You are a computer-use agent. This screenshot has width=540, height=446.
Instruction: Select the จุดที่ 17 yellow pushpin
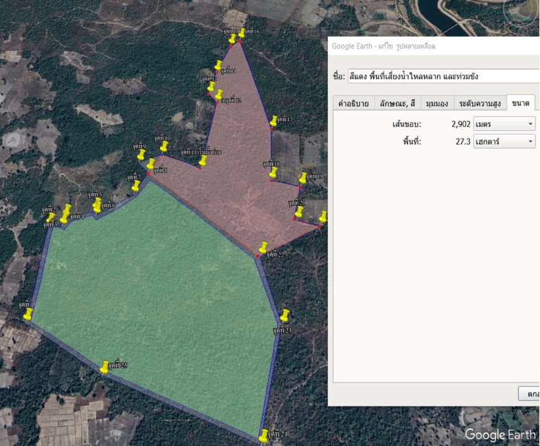[x=273, y=121]
